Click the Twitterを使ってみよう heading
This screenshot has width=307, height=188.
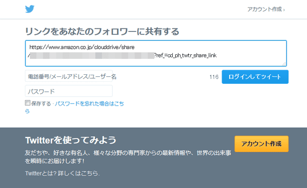pos(71,140)
